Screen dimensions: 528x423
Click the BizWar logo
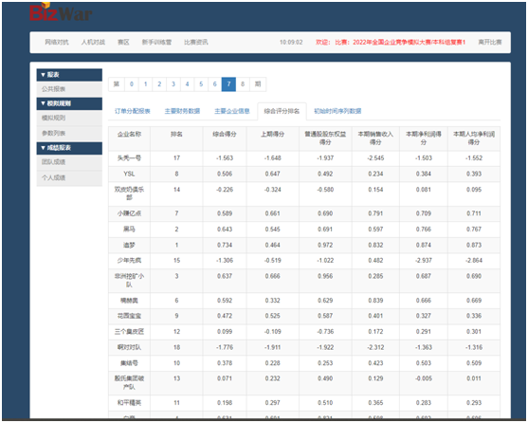pos(61,12)
